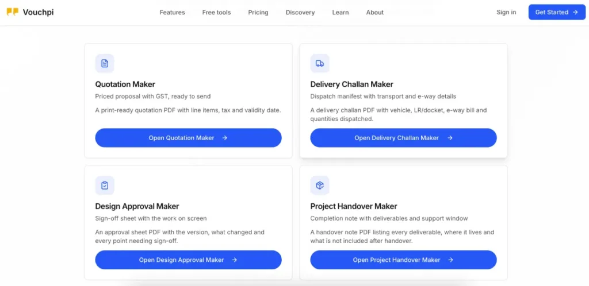Click the Open Design Approval Maker button
The image size is (589, 286).
[x=188, y=260]
